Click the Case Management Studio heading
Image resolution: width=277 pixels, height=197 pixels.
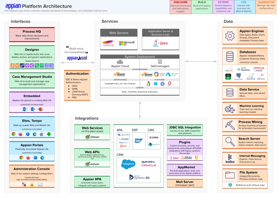point(32,77)
